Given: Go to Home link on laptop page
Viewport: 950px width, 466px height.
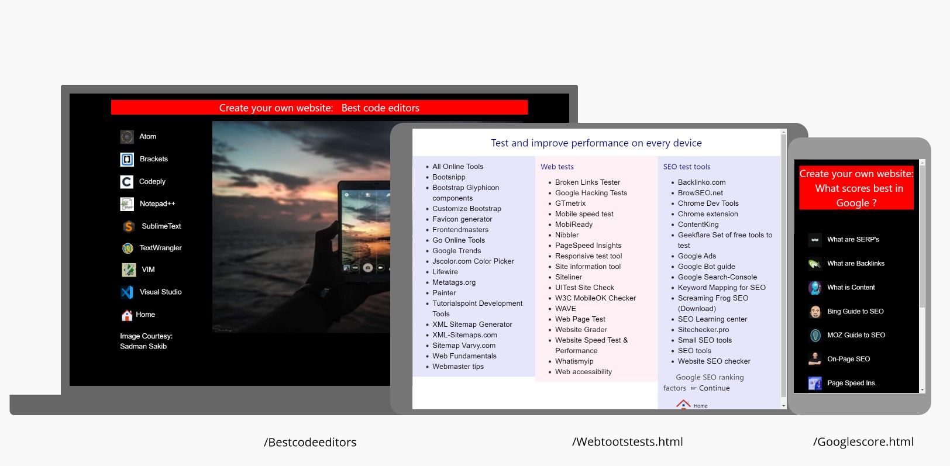Looking at the screenshot, I should coord(146,315).
